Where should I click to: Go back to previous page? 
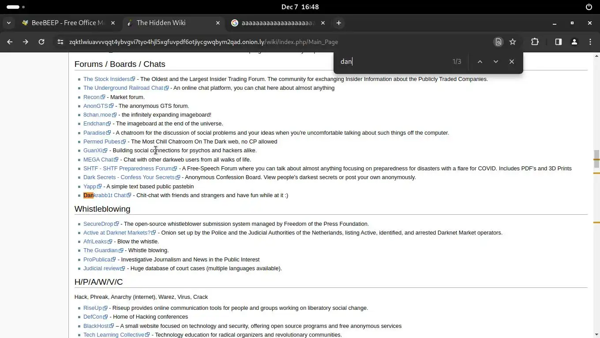point(10,42)
